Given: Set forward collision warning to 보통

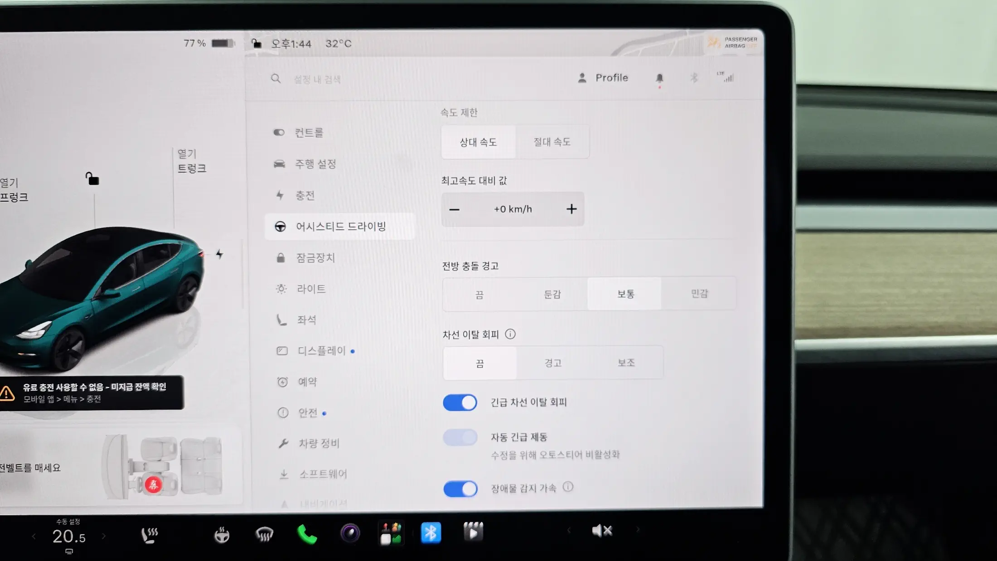Looking at the screenshot, I should pos(625,294).
